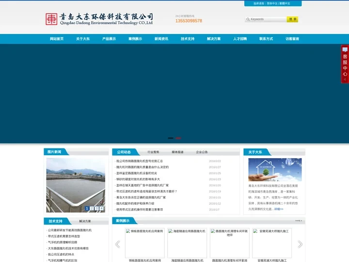Open case thumbnail 海底隧道应用路面抛丸机
The image size is (349, 262).
(187, 243)
